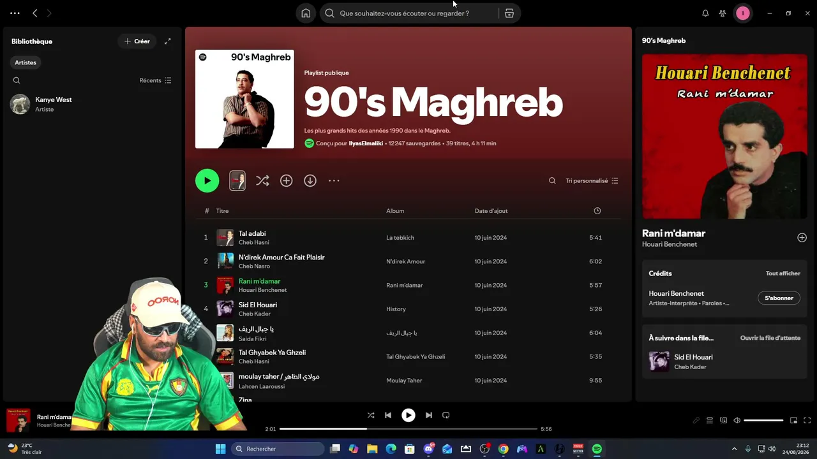Open IlyasElmaliki profile link
This screenshot has height=459, width=817.
coord(366,143)
